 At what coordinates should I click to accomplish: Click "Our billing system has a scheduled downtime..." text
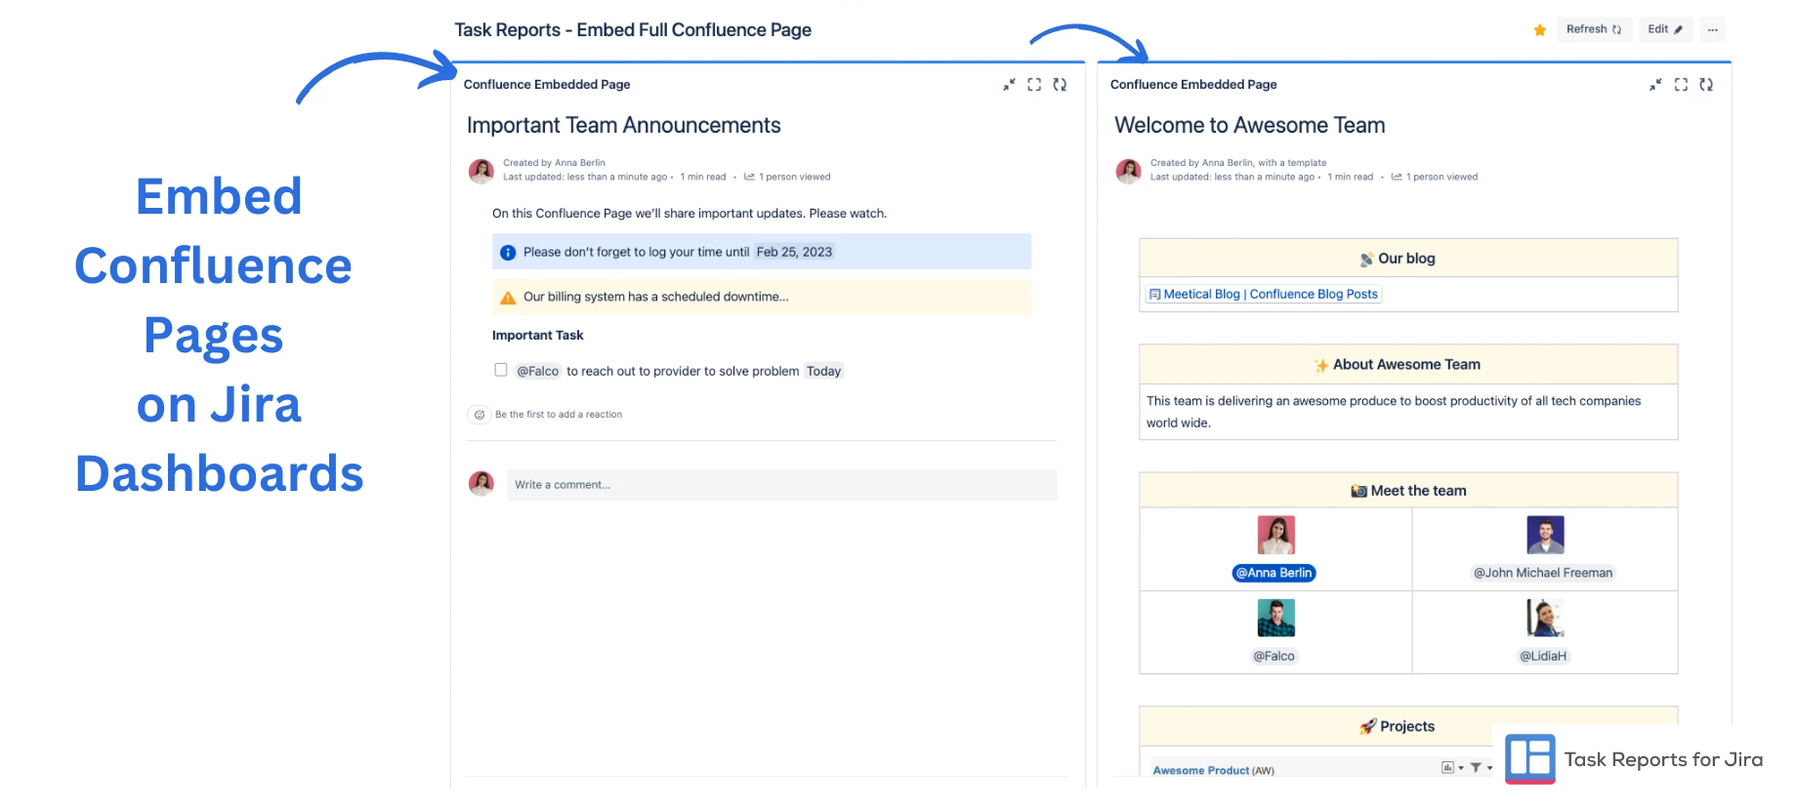(656, 297)
